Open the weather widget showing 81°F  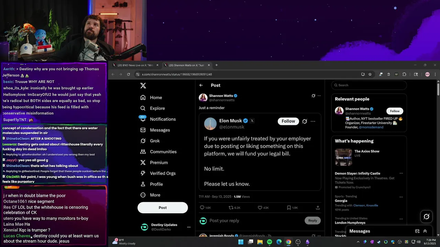[x=124, y=242]
